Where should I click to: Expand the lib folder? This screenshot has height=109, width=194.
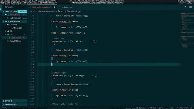point(5,31)
